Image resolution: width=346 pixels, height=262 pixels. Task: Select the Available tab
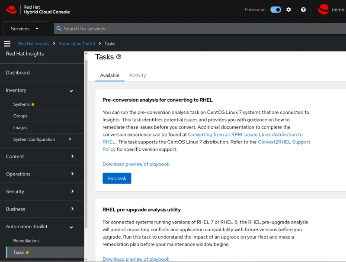pyautogui.click(x=109, y=75)
